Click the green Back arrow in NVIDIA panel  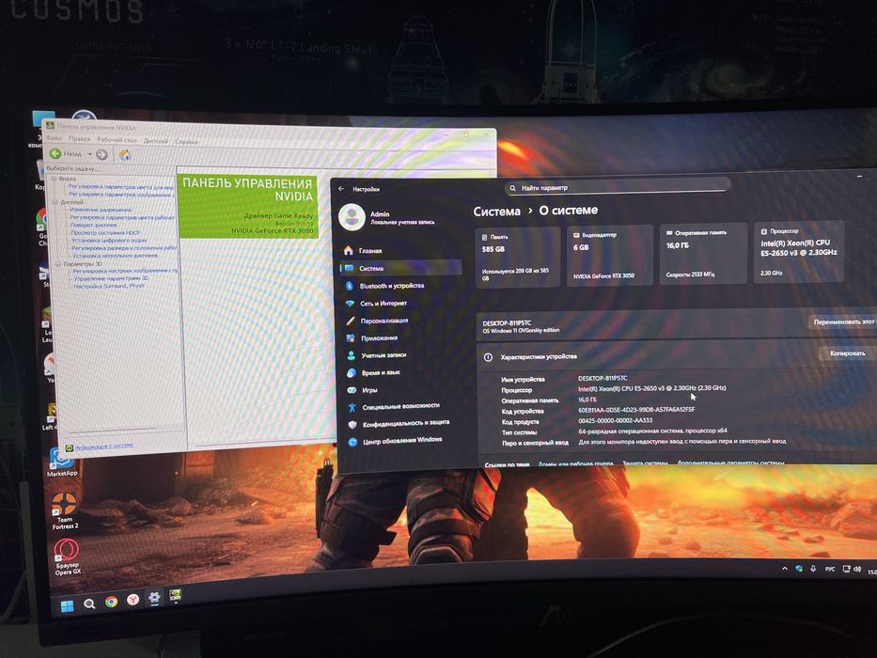pos(55,153)
